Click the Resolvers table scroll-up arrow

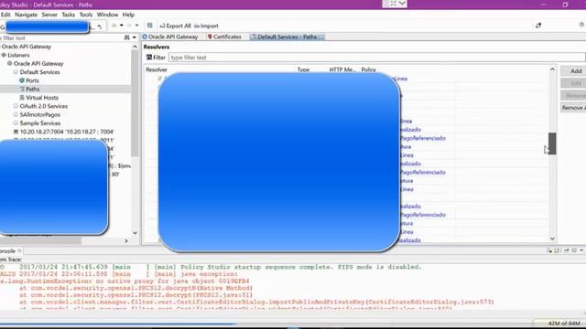pyautogui.click(x=552, y=69)
